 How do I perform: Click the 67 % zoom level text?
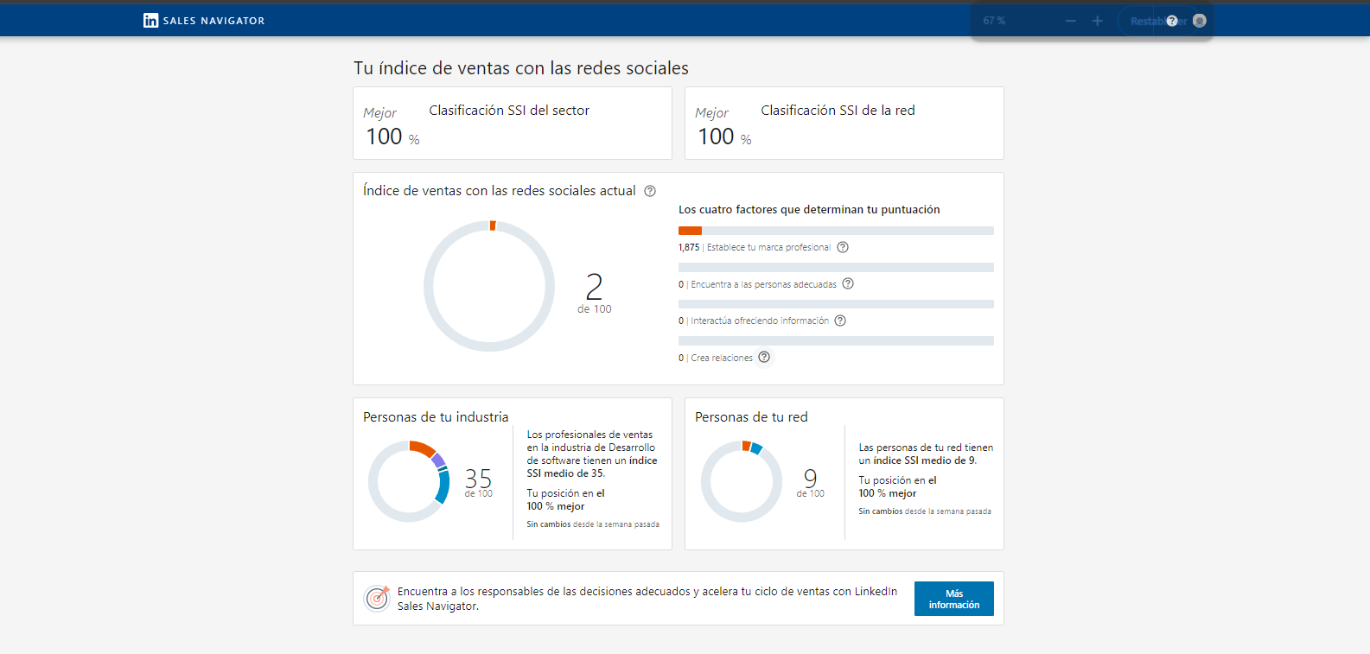coord(994,21)
